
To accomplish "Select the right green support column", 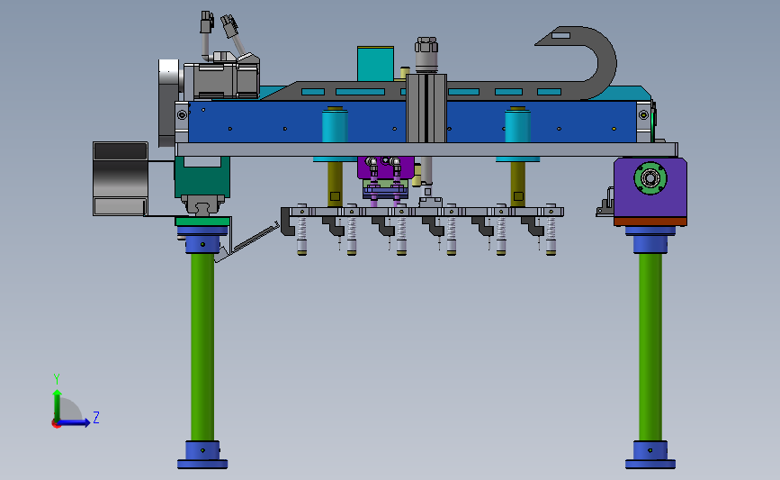I will click(650, 347).
